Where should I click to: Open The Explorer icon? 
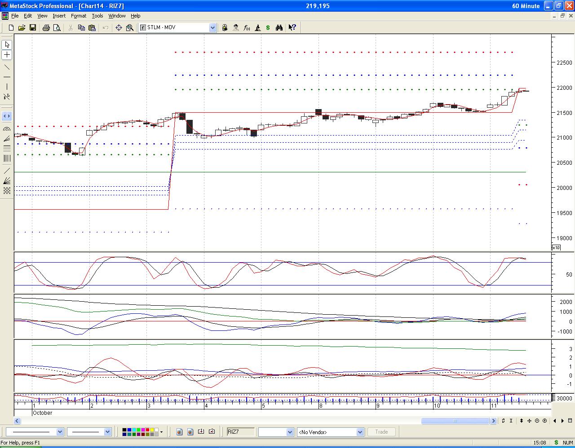tap(225, 27)
